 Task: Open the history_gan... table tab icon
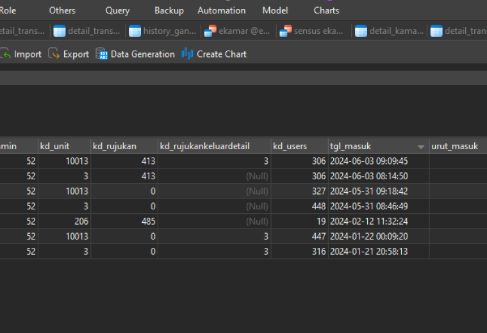click(x=135, y=31)
